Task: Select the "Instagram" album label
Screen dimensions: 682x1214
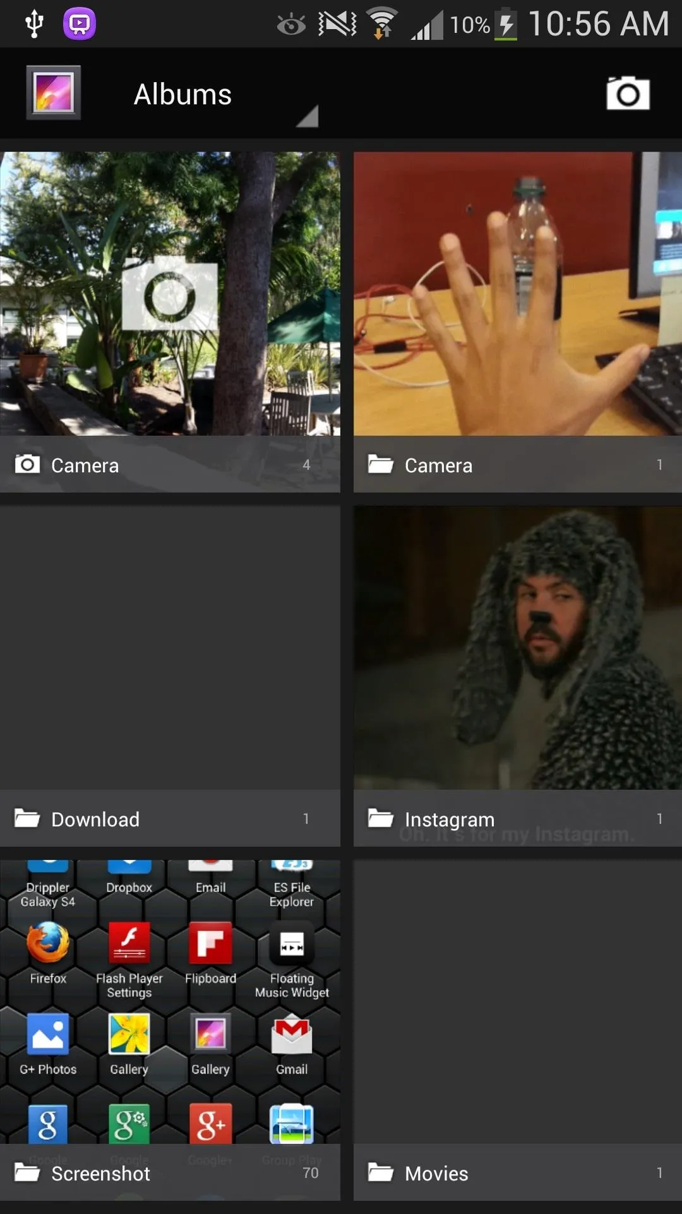Action: [450, 820]
